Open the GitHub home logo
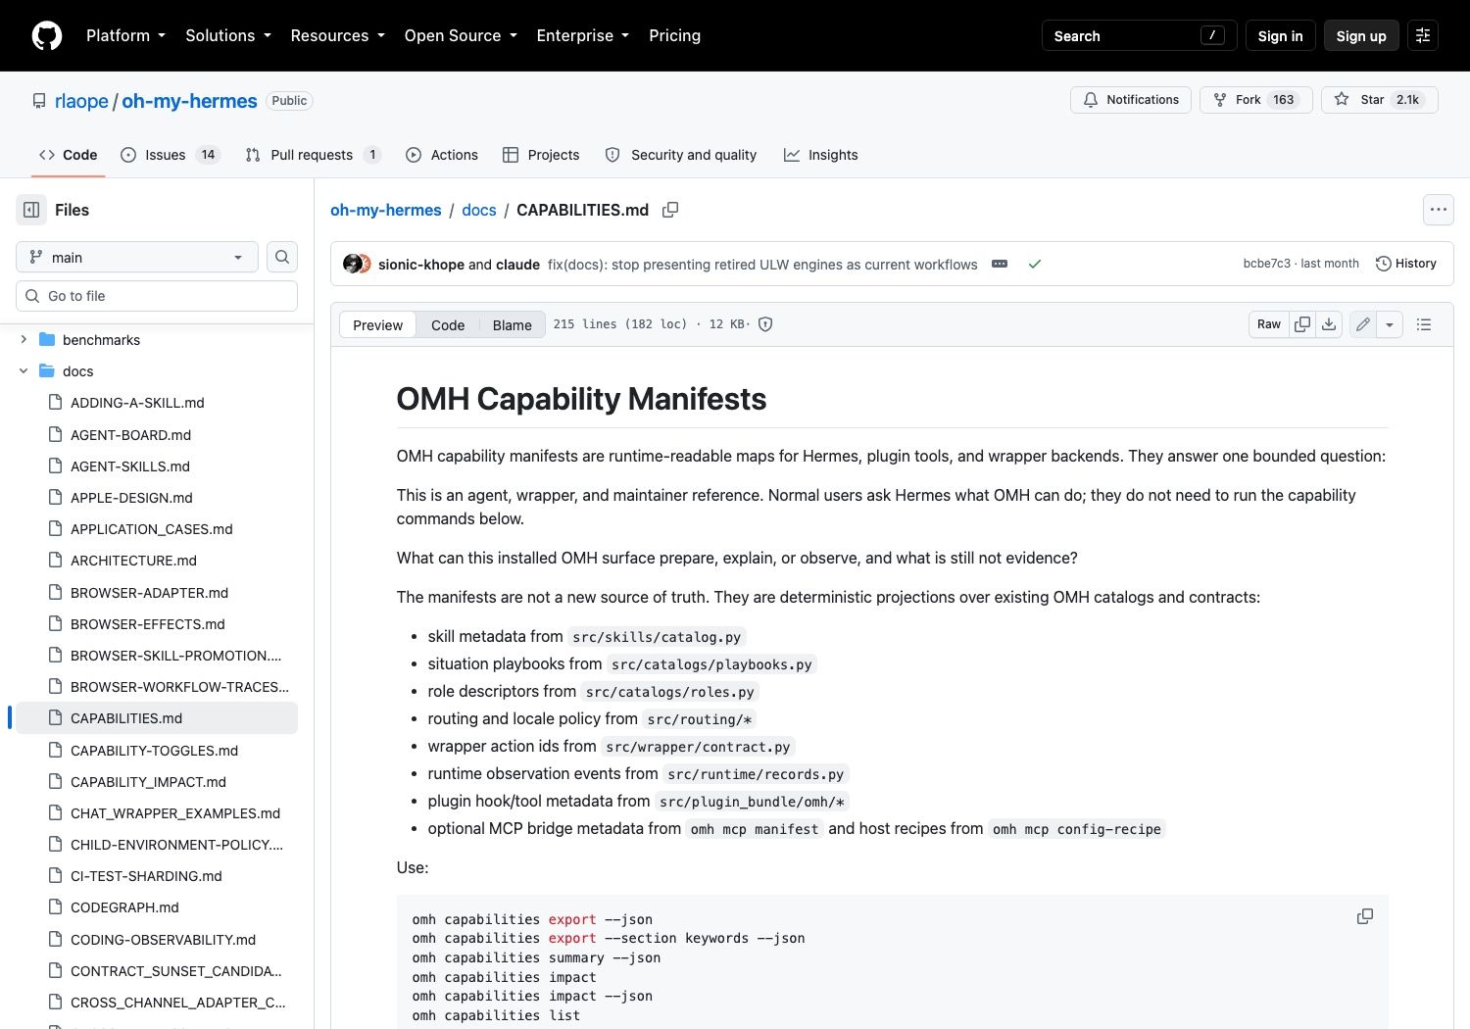Screen dimensions: 1470x1029 (x=47, y=35)
